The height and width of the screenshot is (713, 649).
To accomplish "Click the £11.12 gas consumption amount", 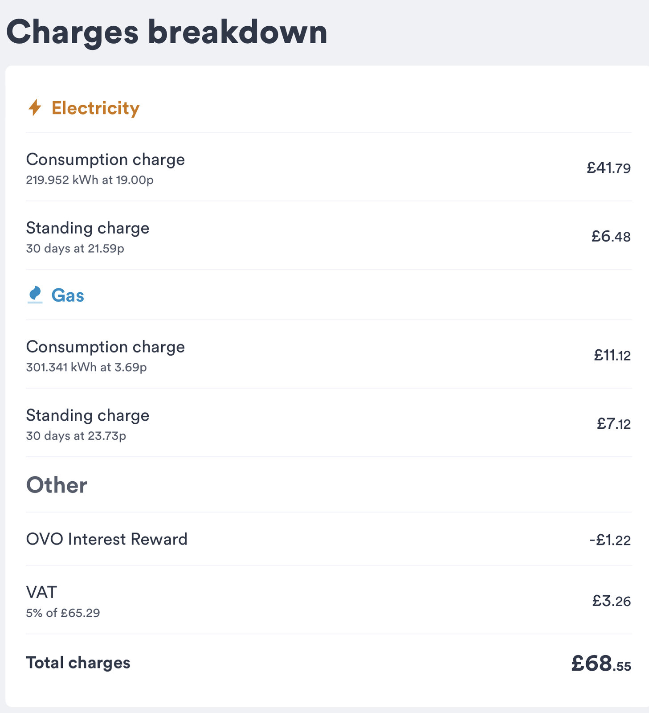I will click(612, 355).
